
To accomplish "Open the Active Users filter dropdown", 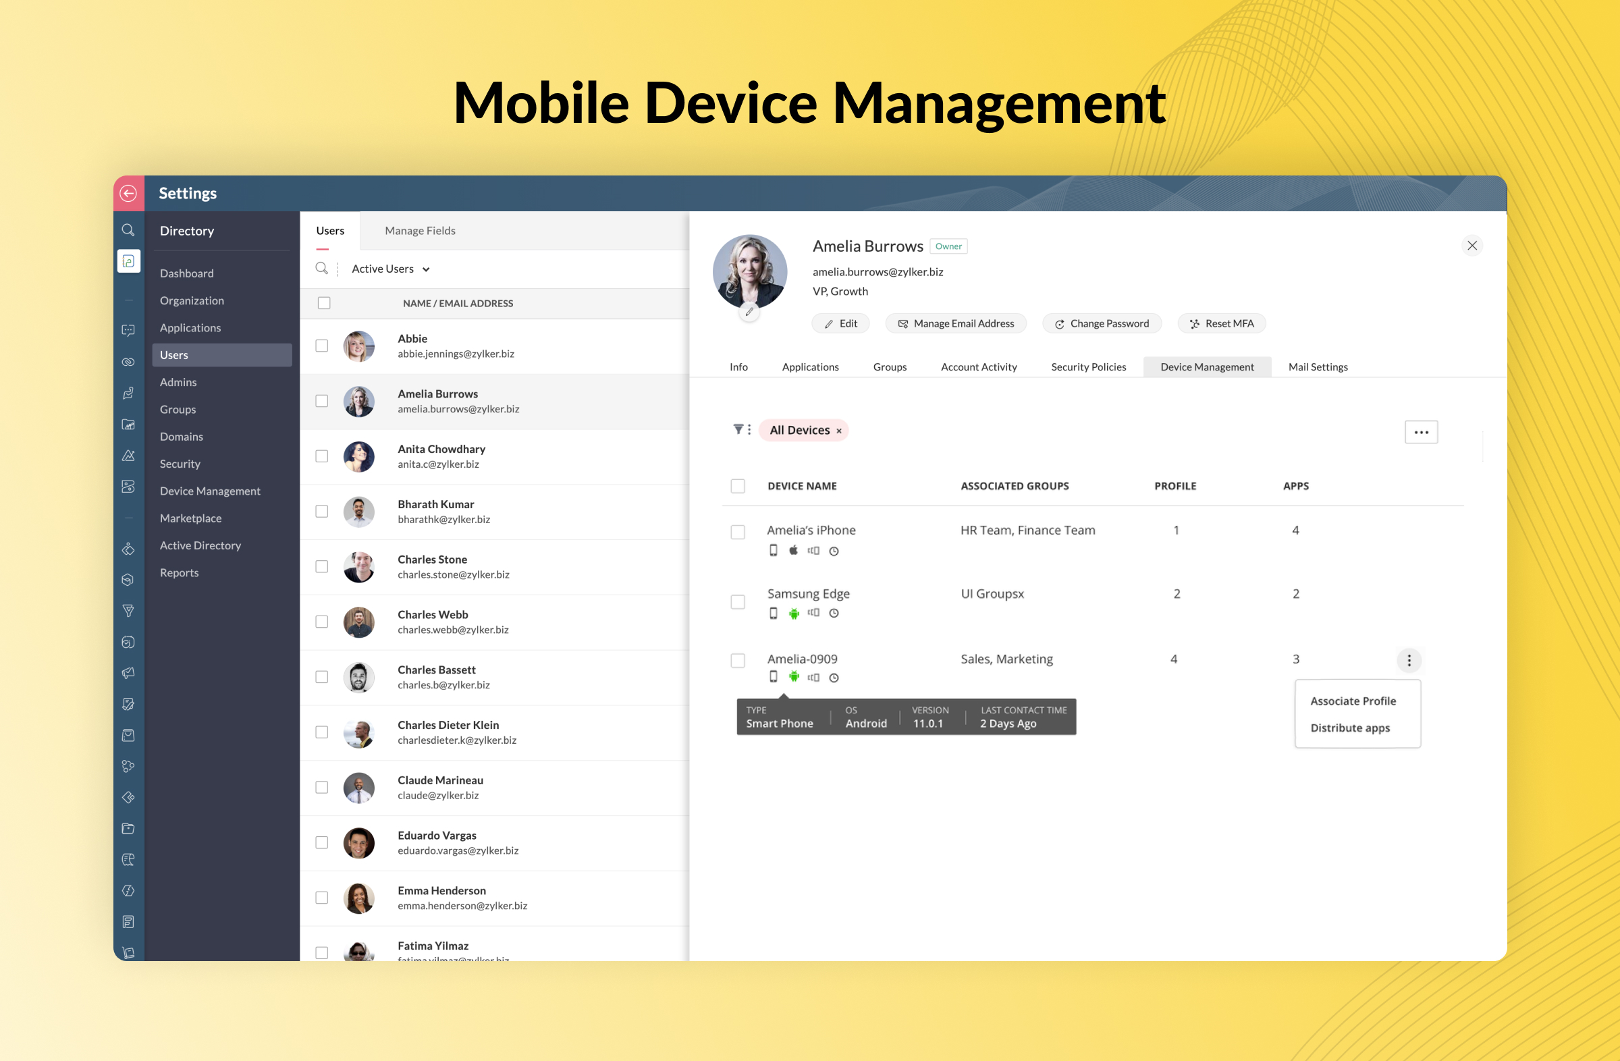I will pos(391,269).
